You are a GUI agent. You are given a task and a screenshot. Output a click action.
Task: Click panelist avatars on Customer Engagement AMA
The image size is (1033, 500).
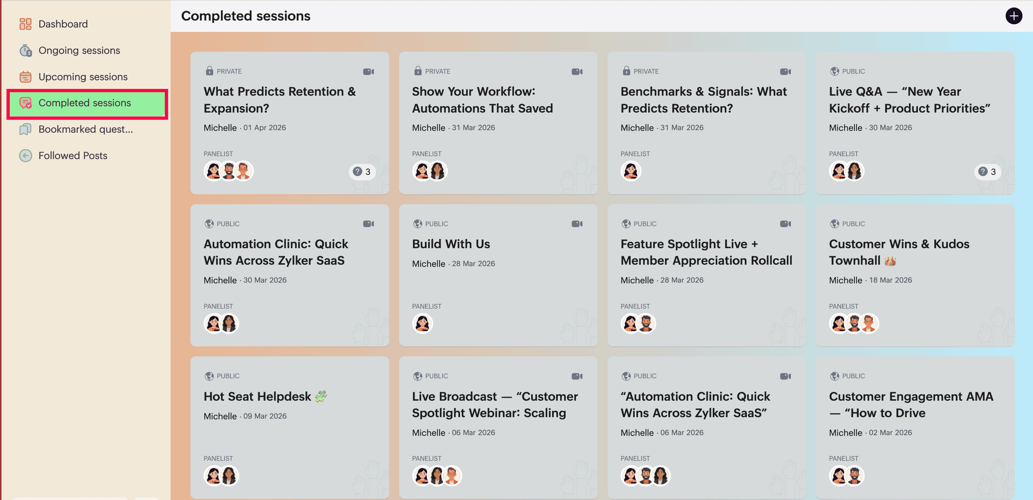(x=846, y=475)
